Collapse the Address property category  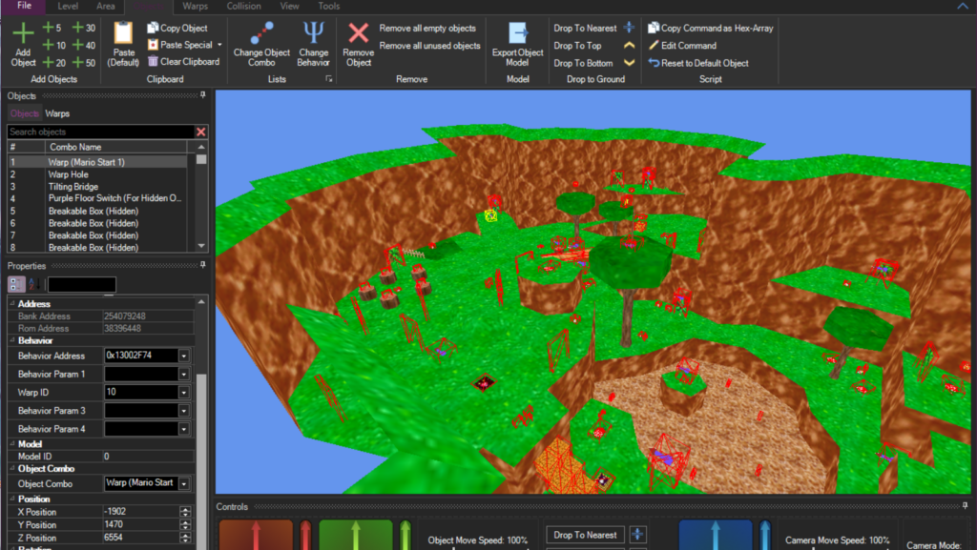pyautogui.click(x=12, y=304)
